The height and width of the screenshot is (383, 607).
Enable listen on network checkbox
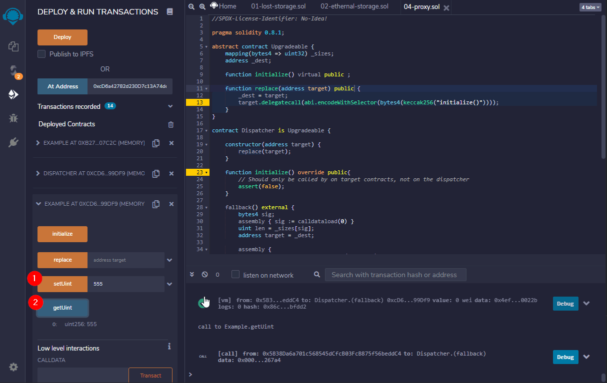(235, 275)
